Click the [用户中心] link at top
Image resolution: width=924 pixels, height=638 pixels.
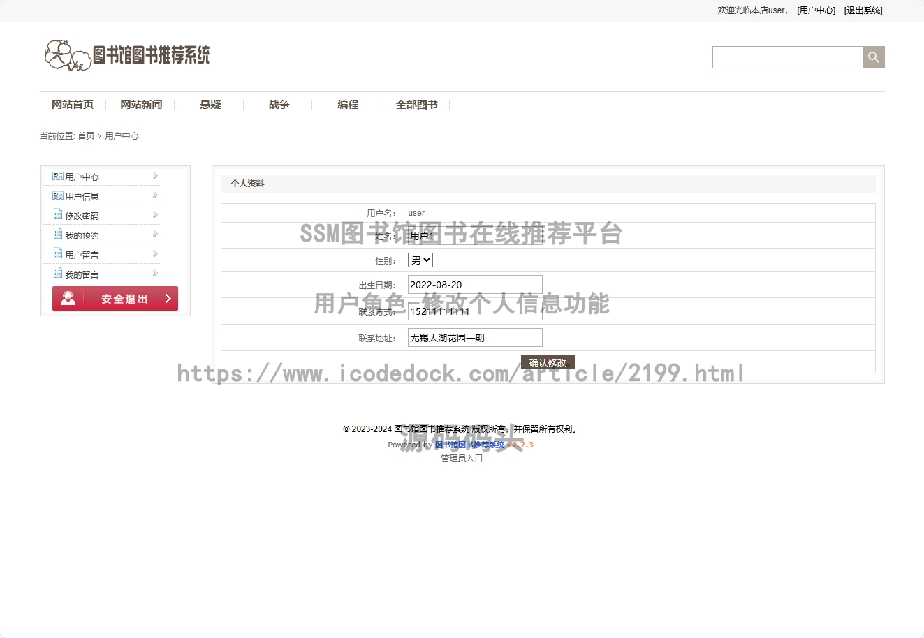pos(816,10)
